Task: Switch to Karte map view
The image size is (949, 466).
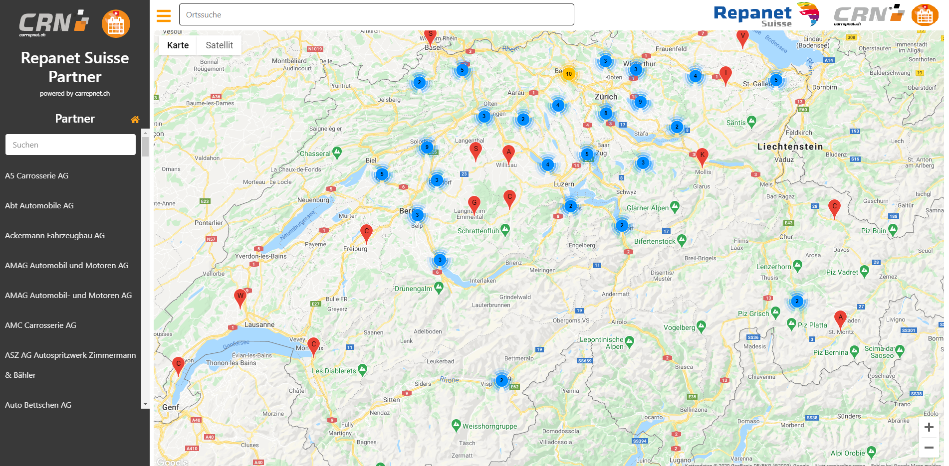Action: 178,45
